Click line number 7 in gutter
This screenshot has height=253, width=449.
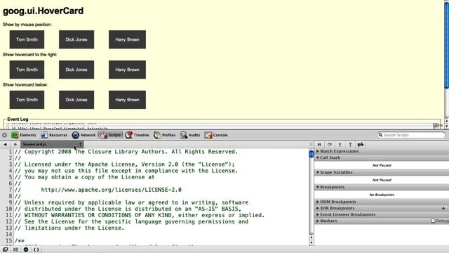[11, 190]
